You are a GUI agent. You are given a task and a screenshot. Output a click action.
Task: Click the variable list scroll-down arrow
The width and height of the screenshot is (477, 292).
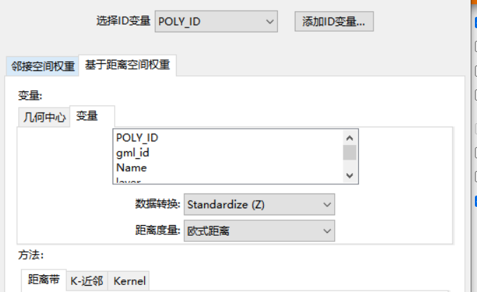(350, 175)
